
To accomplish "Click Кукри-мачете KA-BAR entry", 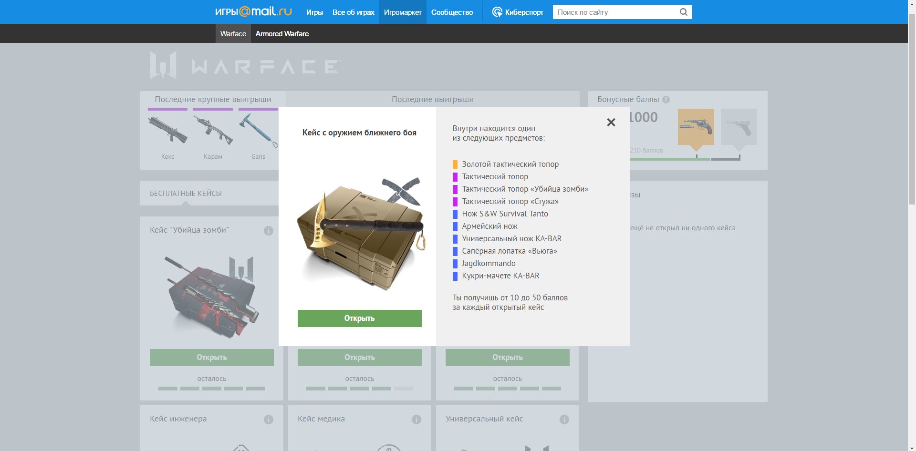I will pyautogui.click(x=500, y=276).
